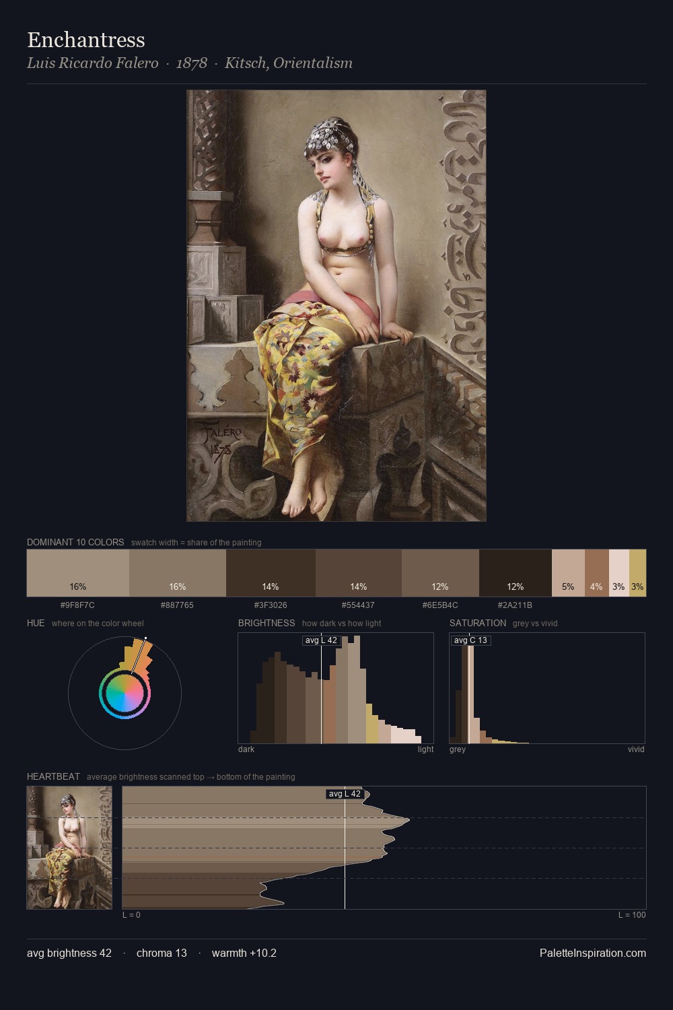Click hex code '#3F3026'
The height and width of the screenshot is (1010, 673).
pos(271,605)
